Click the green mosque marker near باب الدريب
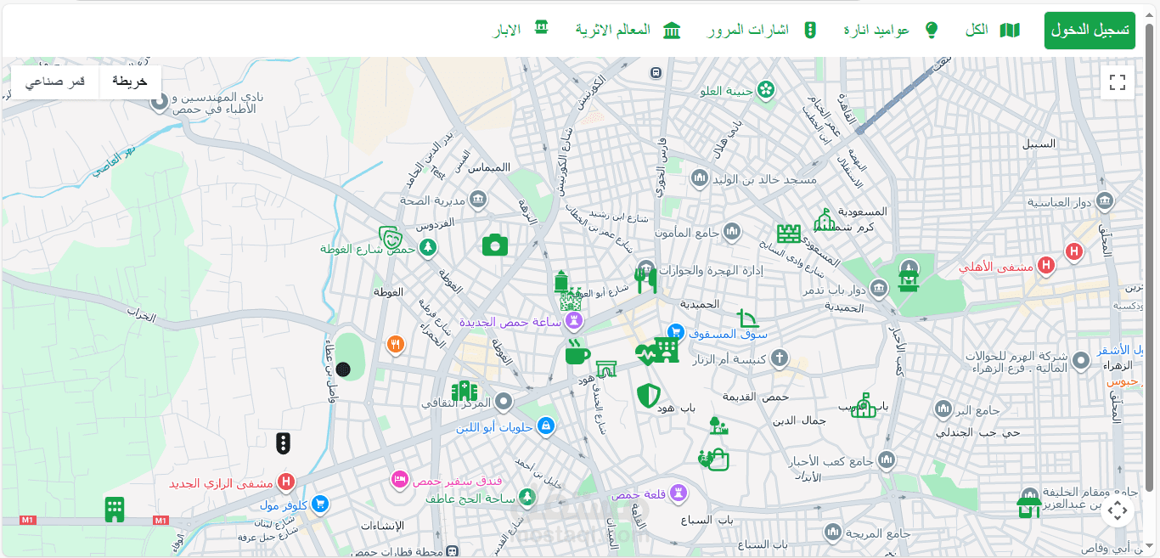This screenshot has width=1160, height=558. (864, 405)
